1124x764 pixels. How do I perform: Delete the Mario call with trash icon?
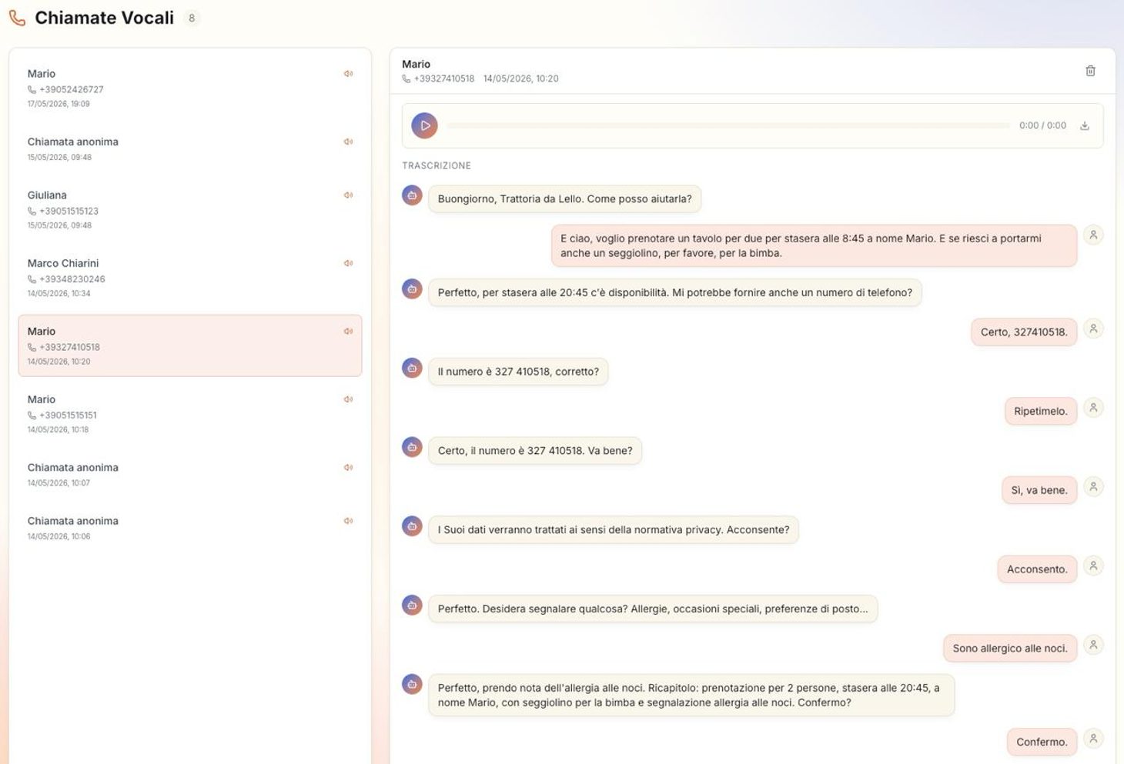coord(1090,71)
